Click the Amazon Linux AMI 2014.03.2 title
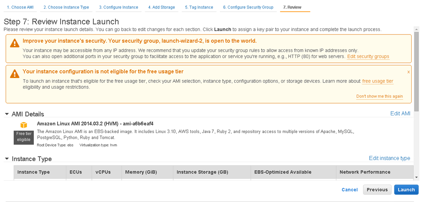The image size is (422, 202). (x=95, y=124)
